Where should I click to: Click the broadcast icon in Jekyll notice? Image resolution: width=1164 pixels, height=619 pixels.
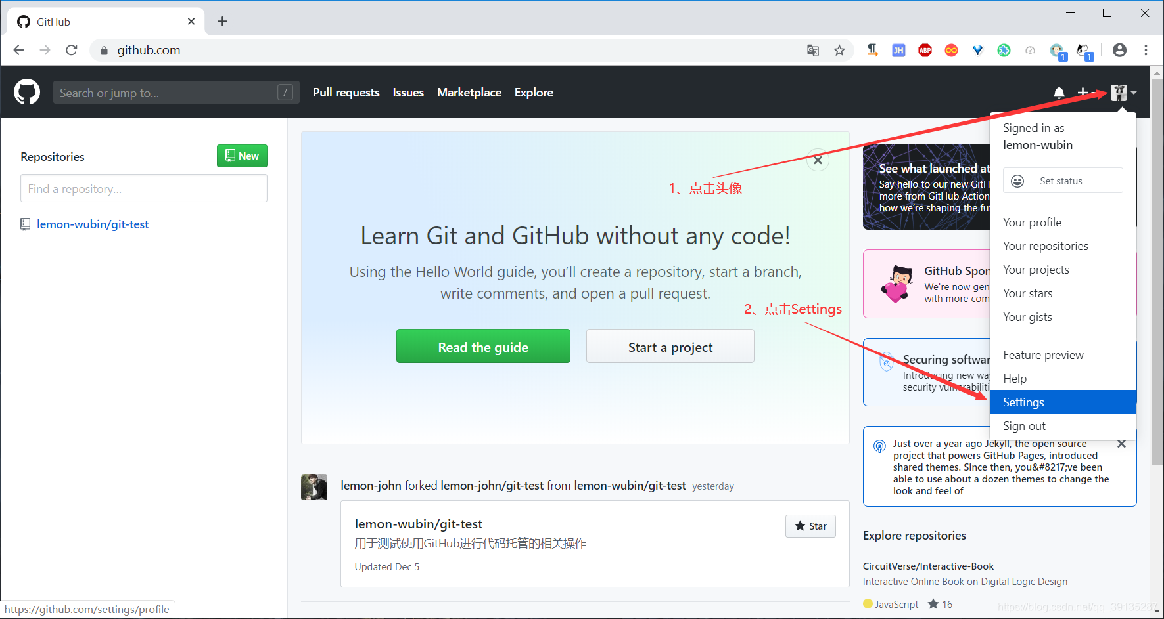click(879, 446)
